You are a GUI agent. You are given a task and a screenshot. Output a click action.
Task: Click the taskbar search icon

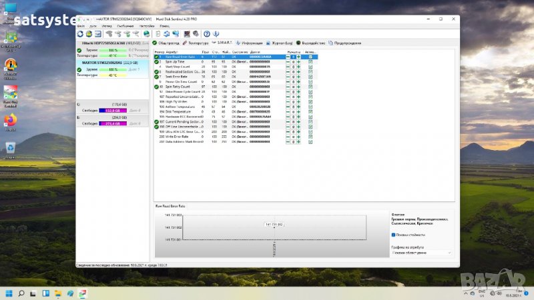[22, 292]
